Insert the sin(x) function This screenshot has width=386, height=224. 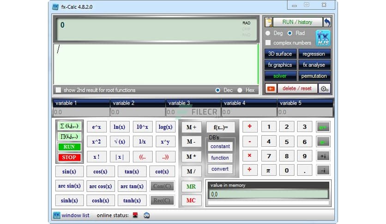tap(69, 171)
